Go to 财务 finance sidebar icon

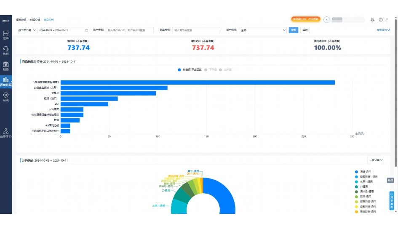click(6, 65)
